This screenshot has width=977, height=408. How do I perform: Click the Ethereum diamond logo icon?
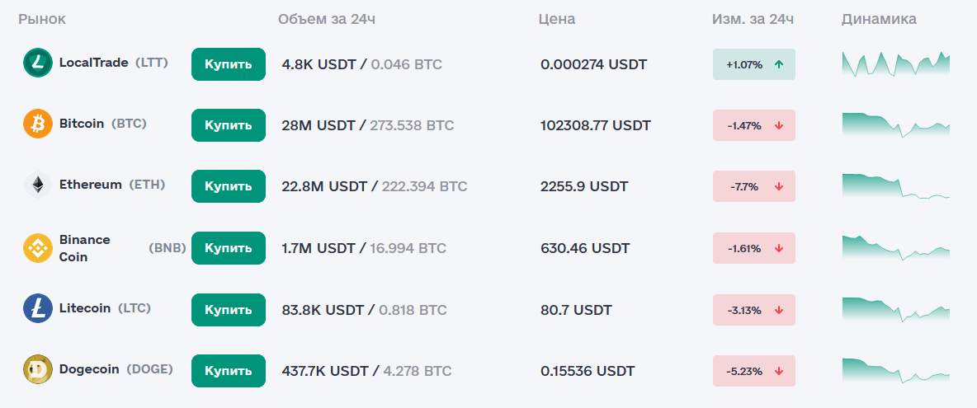point(38,185)
